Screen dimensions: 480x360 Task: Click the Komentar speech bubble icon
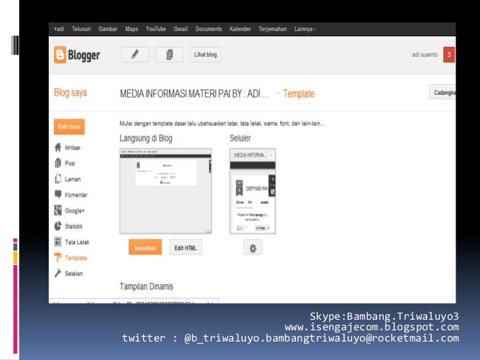point(58,194)
